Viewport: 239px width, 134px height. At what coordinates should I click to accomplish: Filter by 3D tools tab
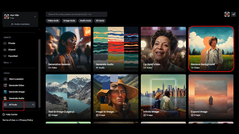(100, 21)
